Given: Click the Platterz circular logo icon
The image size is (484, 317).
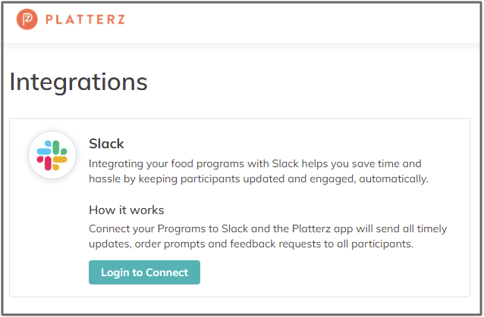Looking at the screenshot, I should tap(27, 20).
